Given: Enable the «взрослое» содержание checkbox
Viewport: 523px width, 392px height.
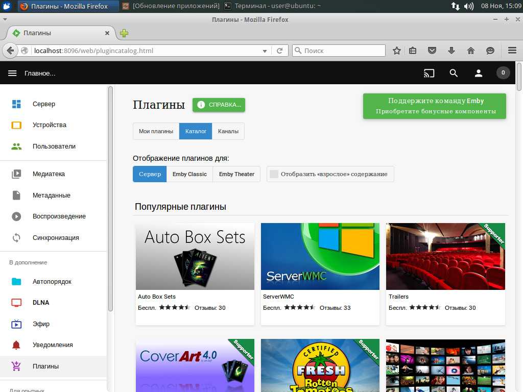Looking at the screenshot, I should coord(274,174).
